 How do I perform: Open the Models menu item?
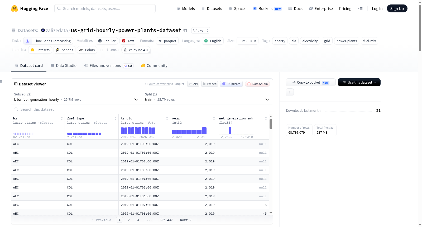(x=186, y=8)
